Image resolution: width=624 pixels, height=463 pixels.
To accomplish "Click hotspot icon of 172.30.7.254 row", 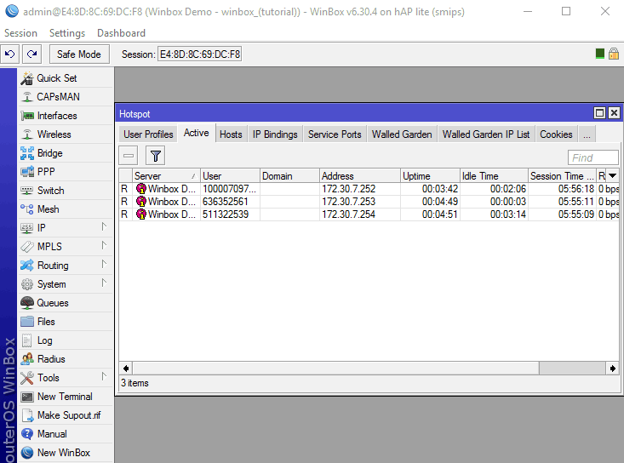I will pyautogui.click(x=140, y=214).
